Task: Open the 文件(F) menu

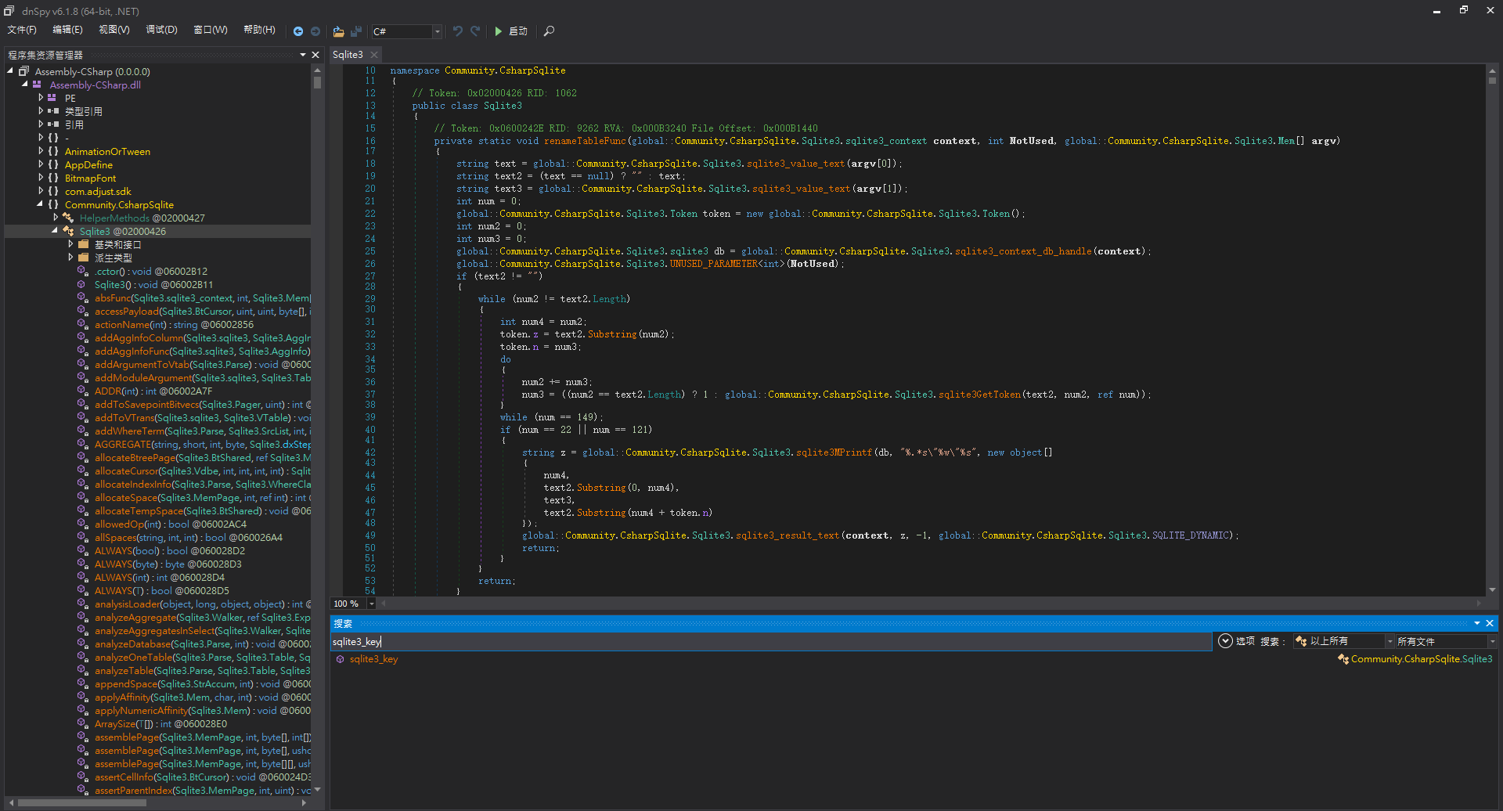Action: [22, 30]
